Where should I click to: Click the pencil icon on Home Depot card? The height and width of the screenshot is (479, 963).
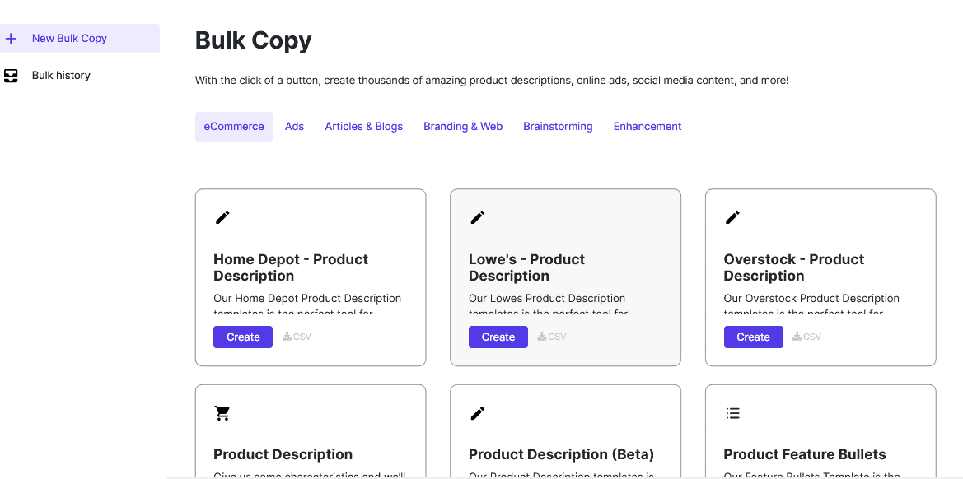222,217
